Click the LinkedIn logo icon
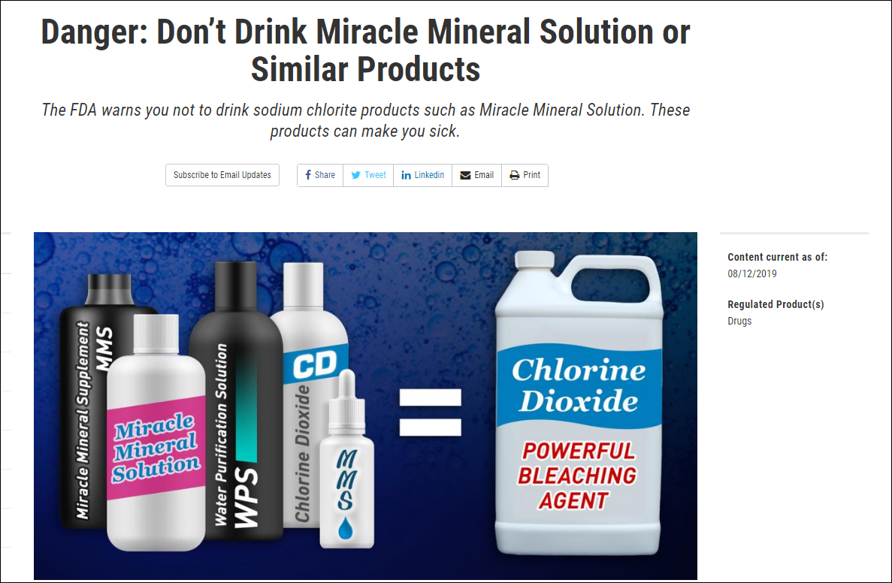 point(407,175)
